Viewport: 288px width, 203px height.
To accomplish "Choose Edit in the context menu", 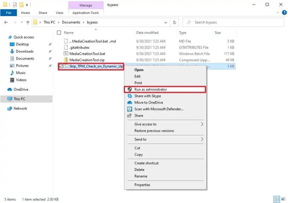I will (x=137, y=76).
